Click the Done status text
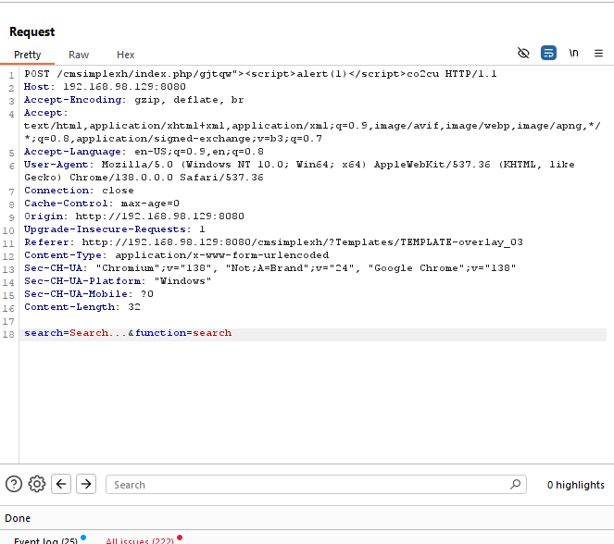Screen dimensions: 614x544 (x=18, y=518)
